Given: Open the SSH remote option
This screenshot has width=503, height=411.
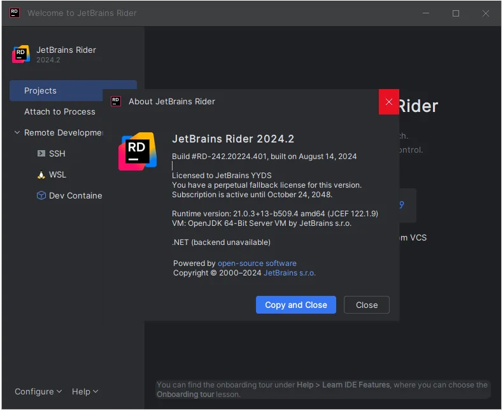Looking at the screenshot, I should point(57,153).
